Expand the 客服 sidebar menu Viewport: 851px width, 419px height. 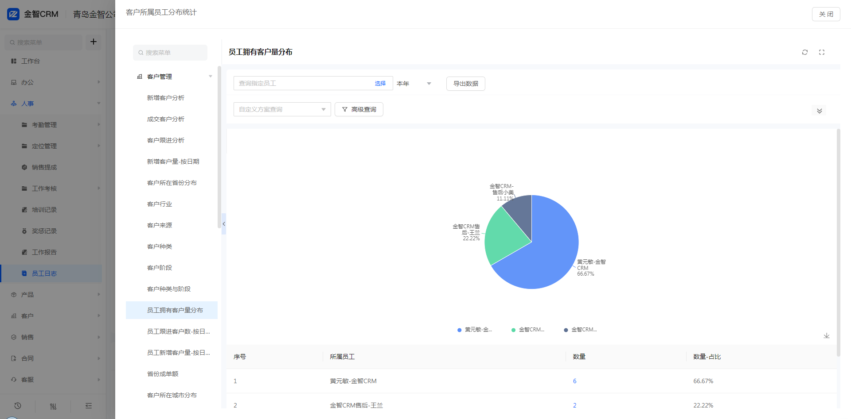coord(53,380)
